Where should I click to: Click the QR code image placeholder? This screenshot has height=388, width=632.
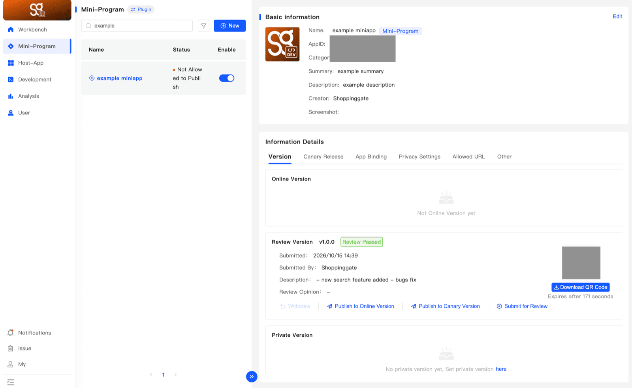coord(581,263)
